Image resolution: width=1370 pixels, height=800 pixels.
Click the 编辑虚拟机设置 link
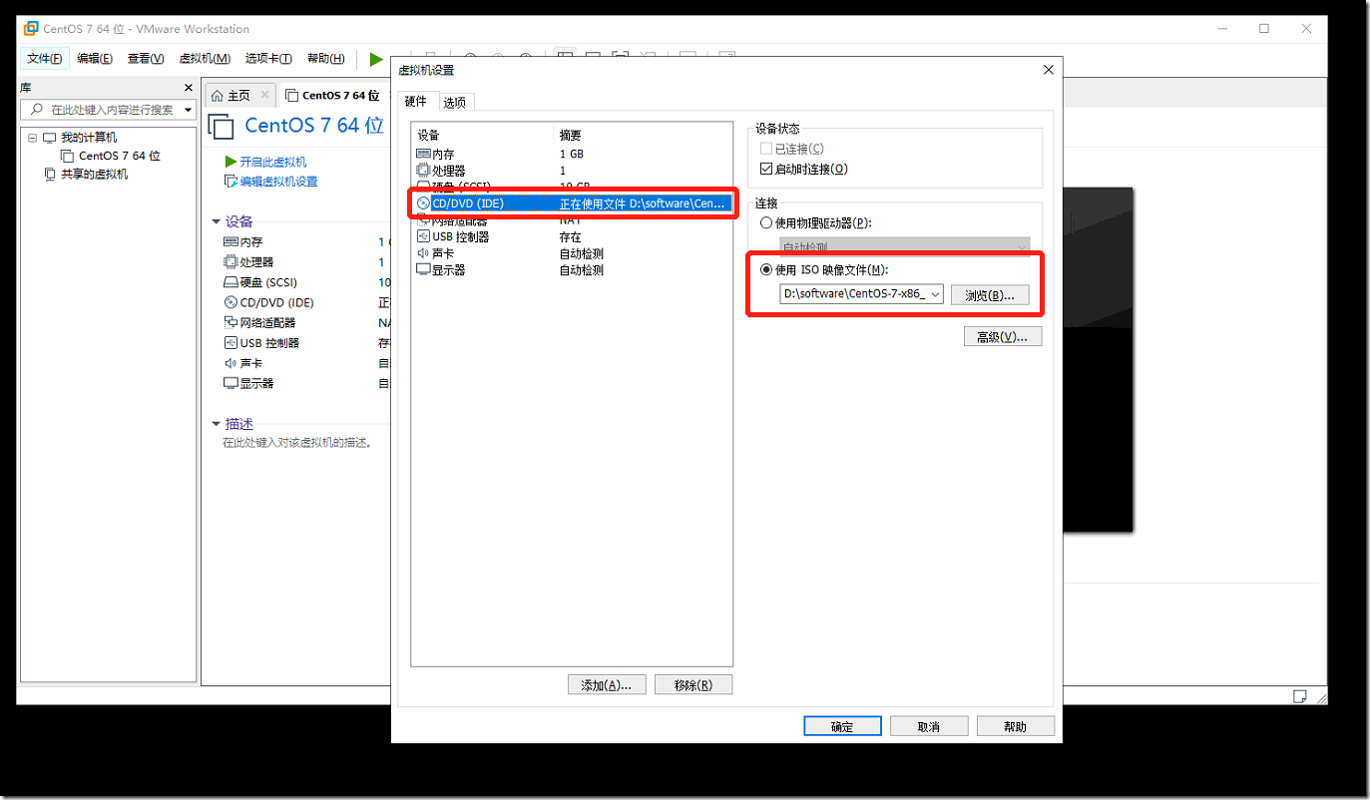278,182
